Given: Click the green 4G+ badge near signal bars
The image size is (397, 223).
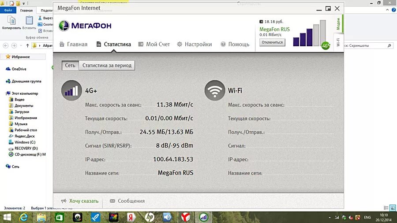Looking at the screenshot, I should click(x=326, y=46).
